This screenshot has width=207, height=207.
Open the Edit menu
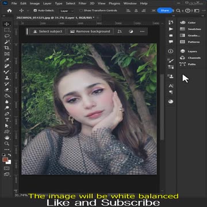pyautogui.click(x=23, y=3)
